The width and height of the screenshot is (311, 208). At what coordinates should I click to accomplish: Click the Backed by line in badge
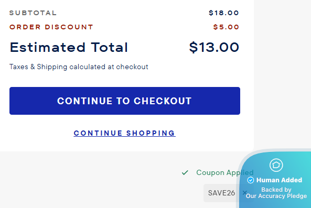(x=276, y=190)
